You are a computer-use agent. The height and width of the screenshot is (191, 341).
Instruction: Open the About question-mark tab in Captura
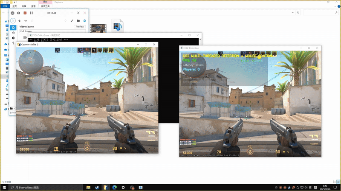[x=13, y=43]
